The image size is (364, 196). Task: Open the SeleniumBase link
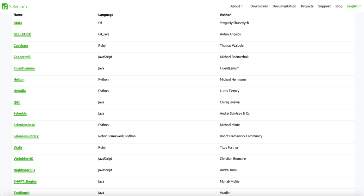[x=24, y=125]
